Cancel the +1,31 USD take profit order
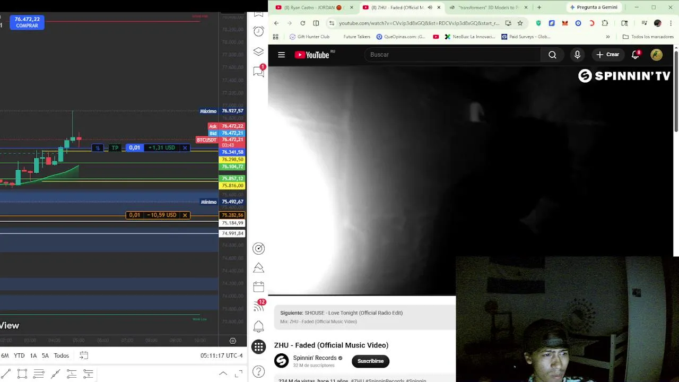679x382 pixels. tap(185, 147)
